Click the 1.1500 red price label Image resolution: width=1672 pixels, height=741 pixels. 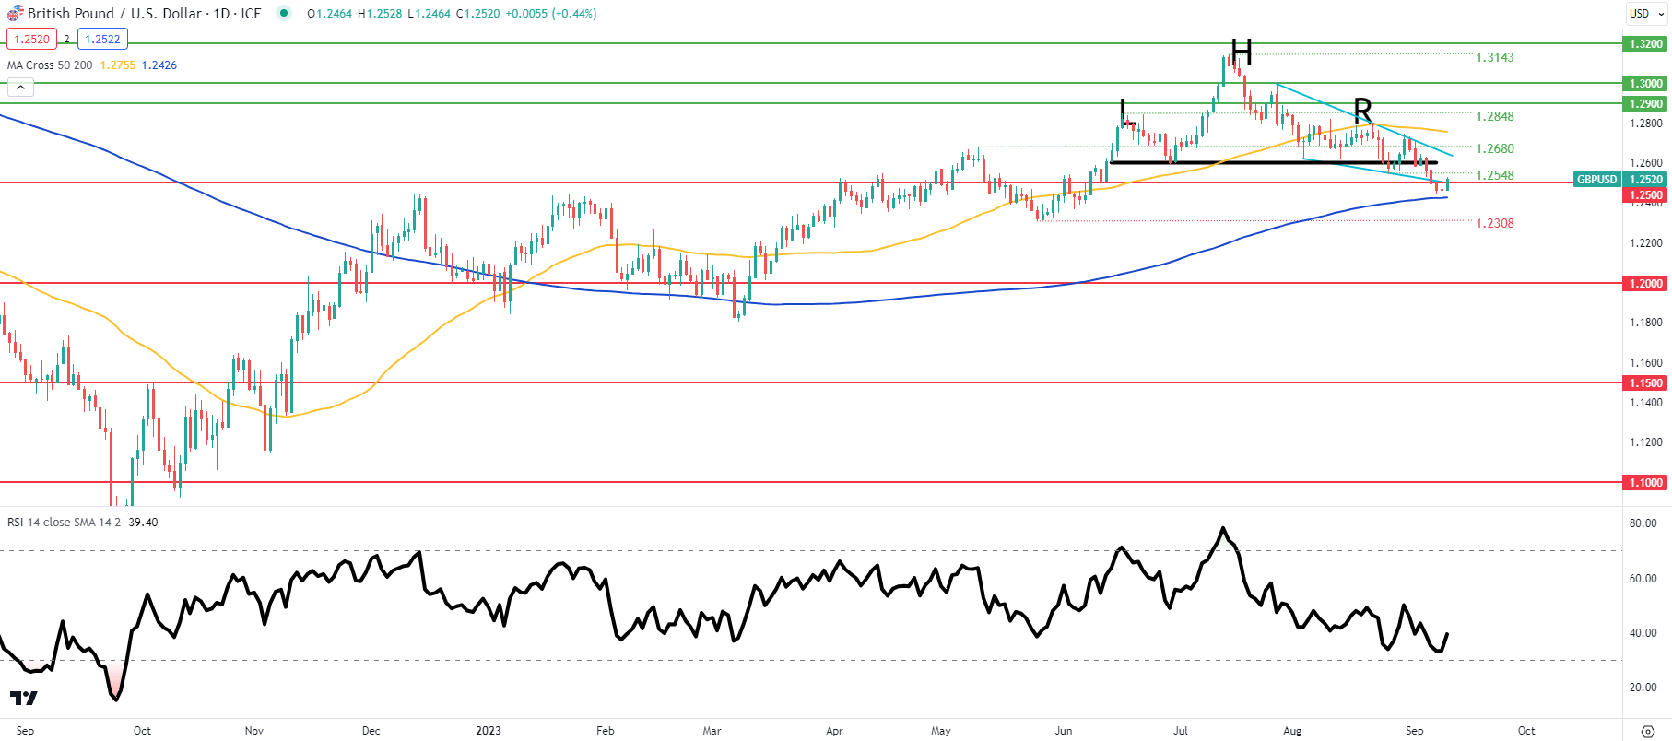(x=1646, y=382)
